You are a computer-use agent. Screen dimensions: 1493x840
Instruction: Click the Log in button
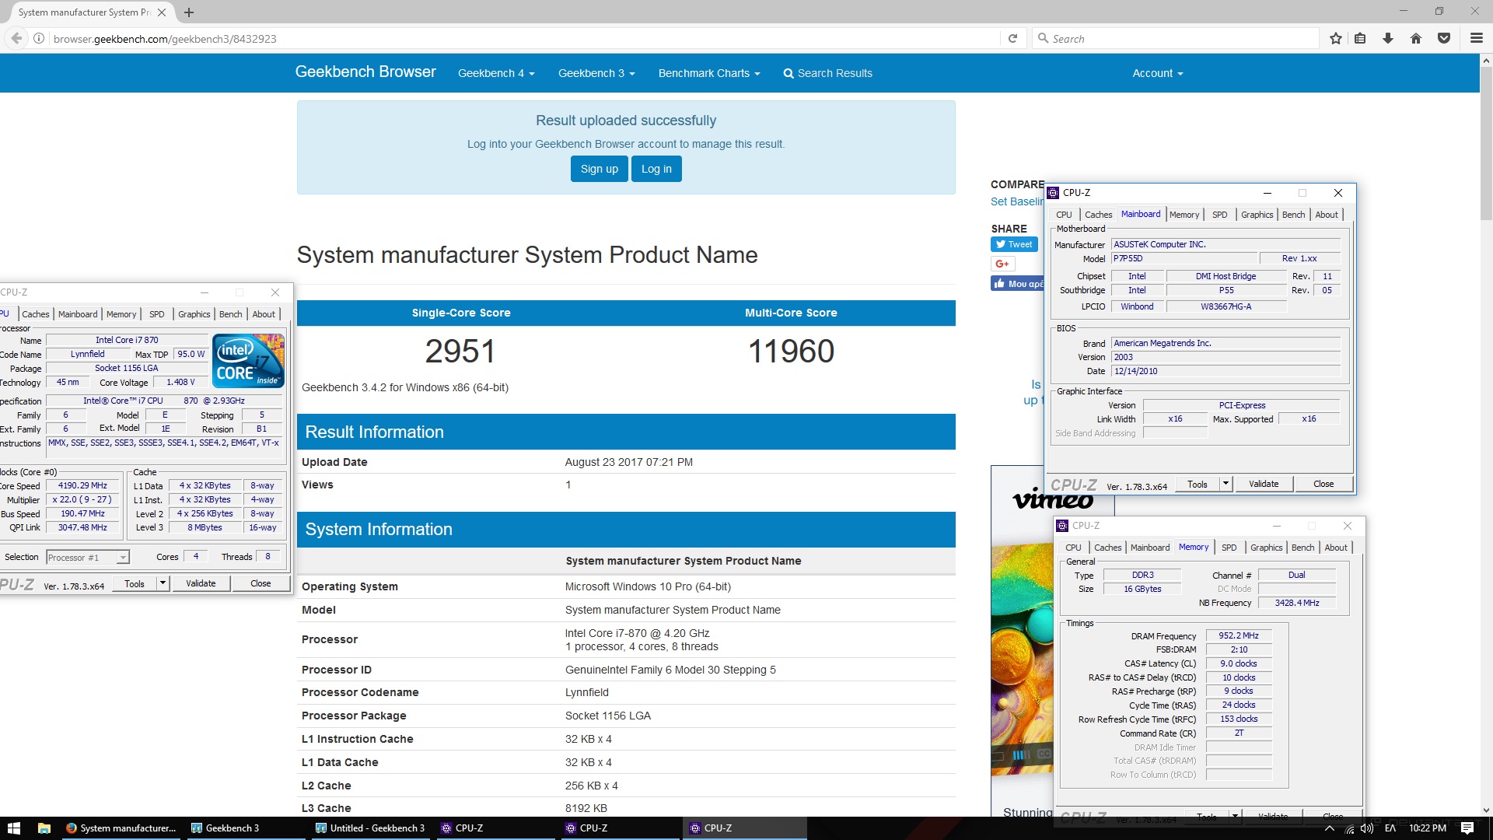[x=656, y=169]
